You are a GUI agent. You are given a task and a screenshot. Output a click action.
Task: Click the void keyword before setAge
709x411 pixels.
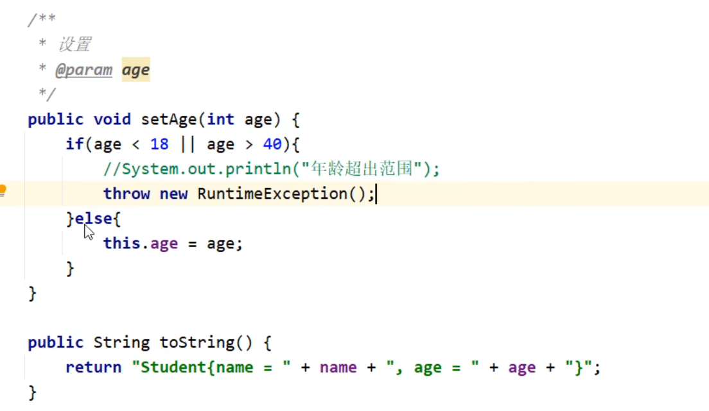point(112,120)
